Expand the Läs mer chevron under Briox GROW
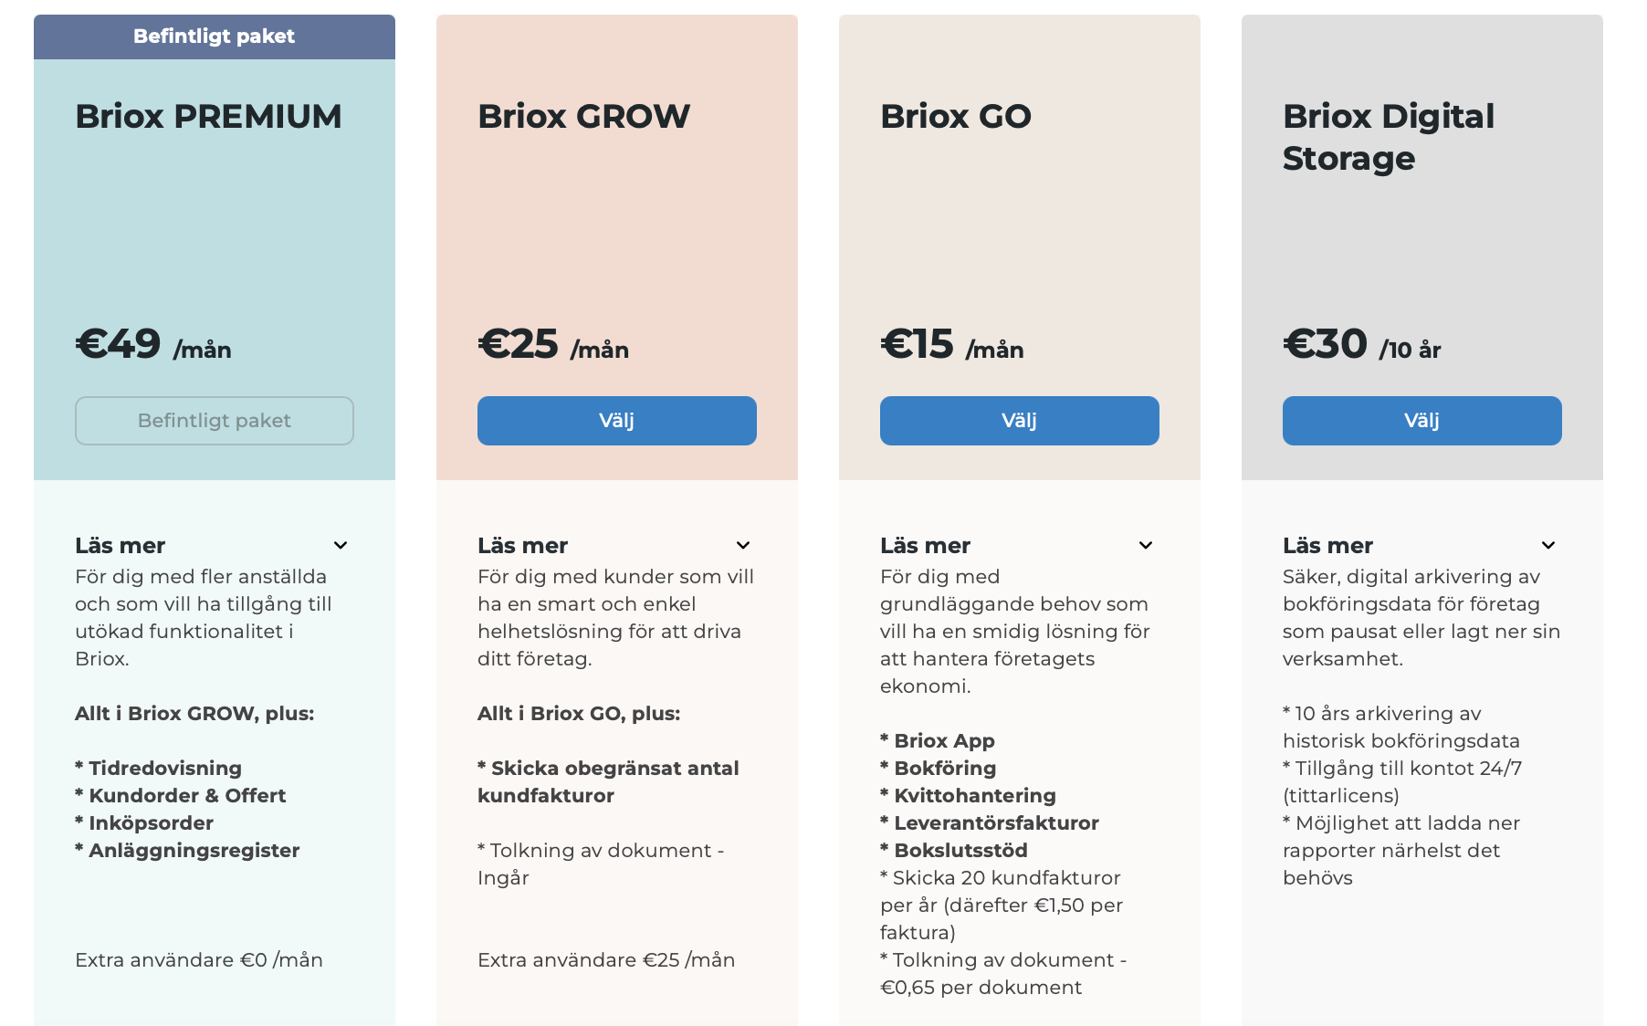 pos(743,546)
